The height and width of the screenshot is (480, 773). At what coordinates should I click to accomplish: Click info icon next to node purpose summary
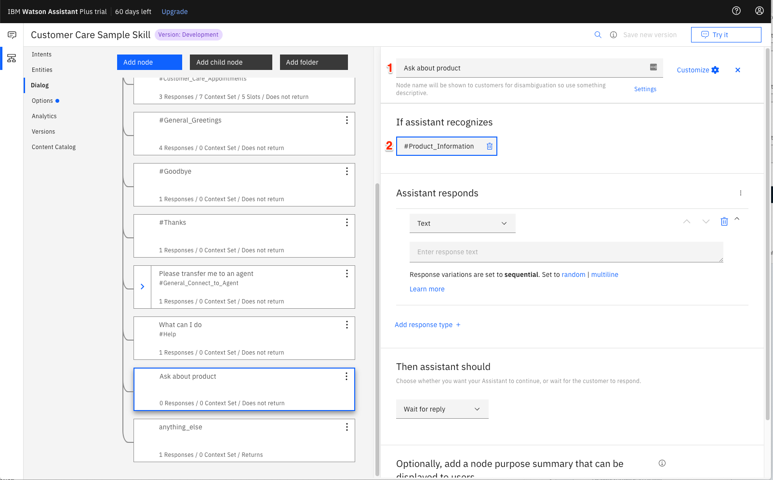tap(662, 463)
